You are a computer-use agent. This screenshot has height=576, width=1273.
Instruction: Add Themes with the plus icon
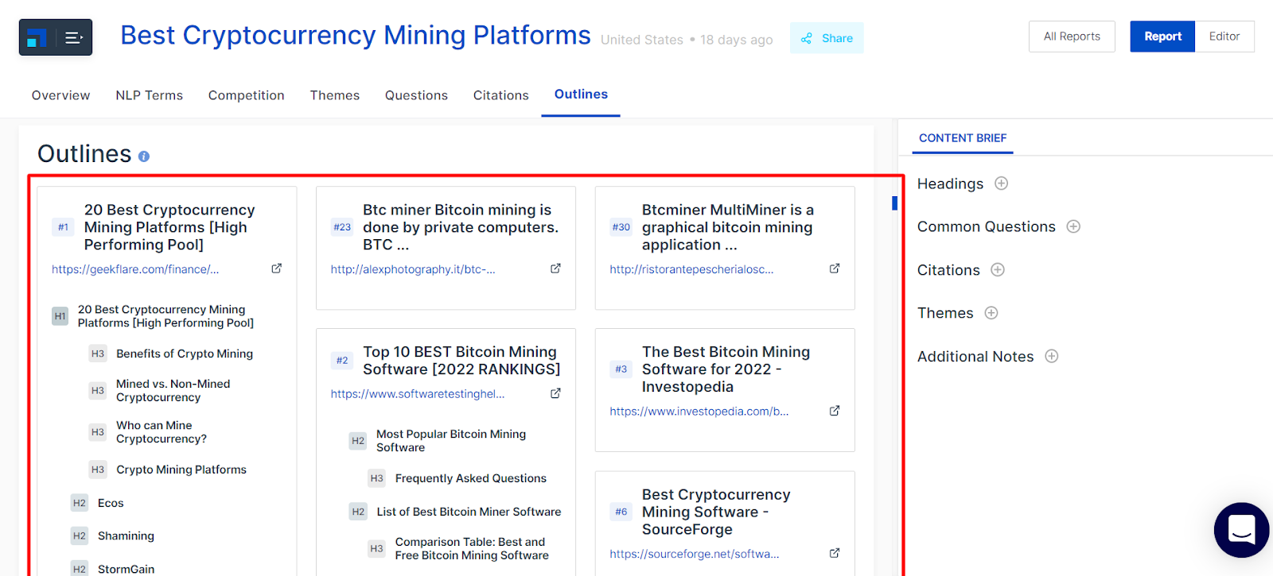(991, 313)
